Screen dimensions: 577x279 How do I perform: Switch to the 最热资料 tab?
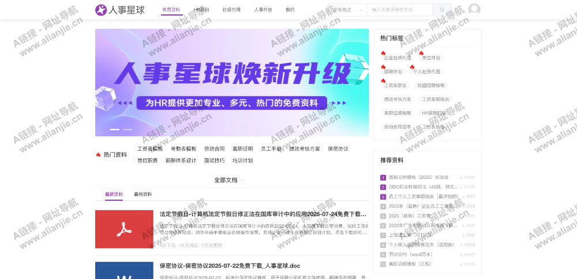(x=143, y=194)
